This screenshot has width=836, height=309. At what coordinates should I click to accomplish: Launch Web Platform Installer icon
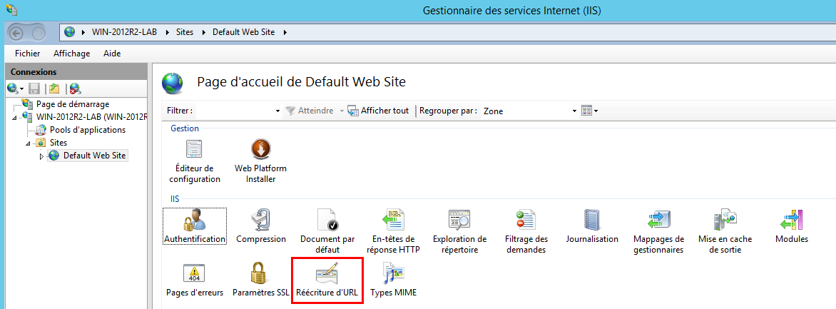[261, 149]
